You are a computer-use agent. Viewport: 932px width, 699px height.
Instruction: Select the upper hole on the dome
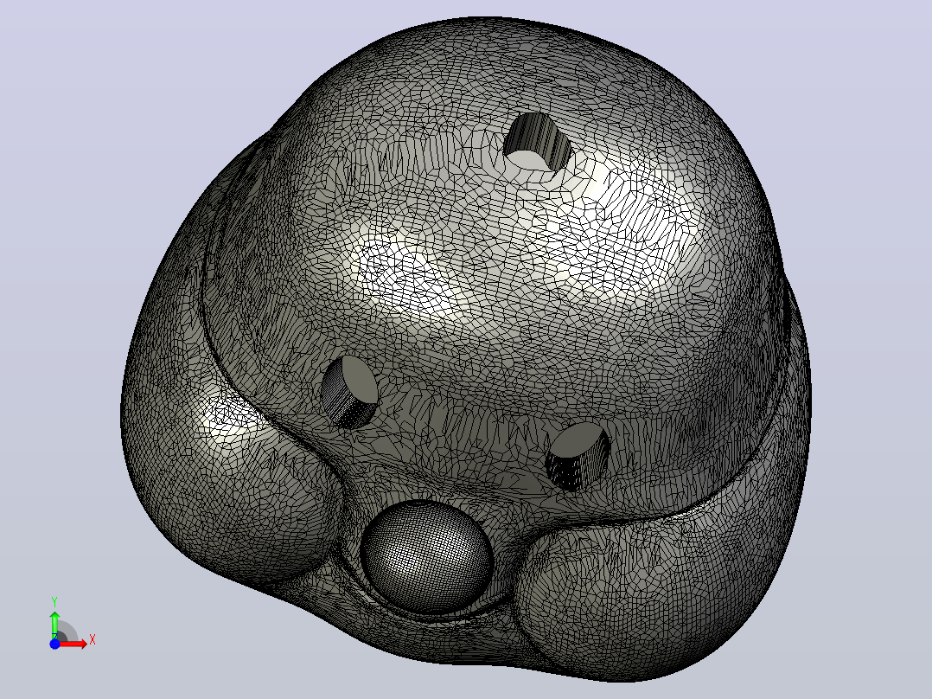(538, 142)
